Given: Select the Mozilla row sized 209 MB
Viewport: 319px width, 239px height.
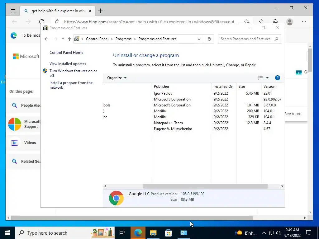Looking at the screenshot, I should [x=194, y=111].
